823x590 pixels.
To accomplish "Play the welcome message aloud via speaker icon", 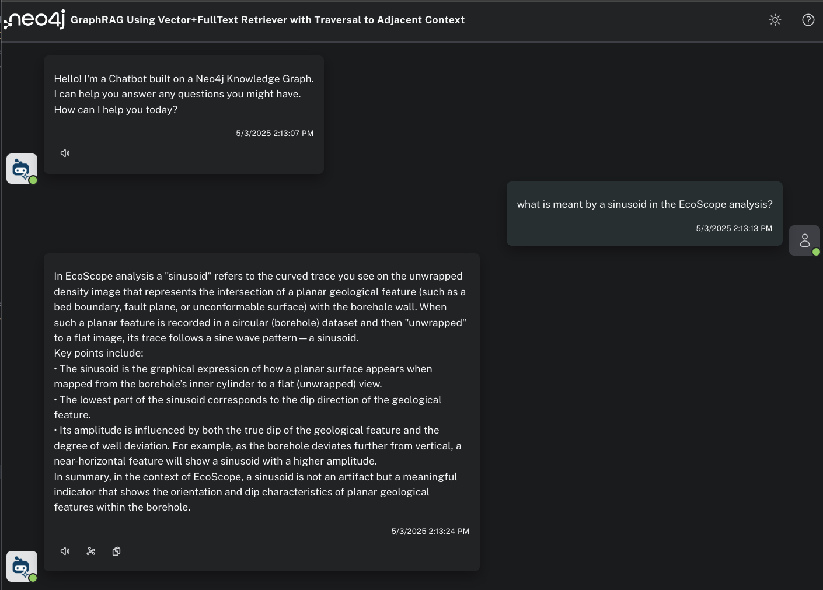I will (x=65, y=153).
